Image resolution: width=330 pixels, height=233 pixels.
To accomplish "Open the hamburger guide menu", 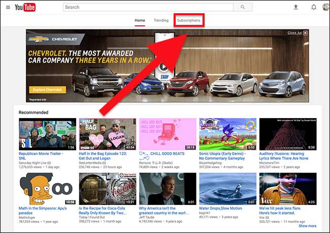I will pos(8,7).
